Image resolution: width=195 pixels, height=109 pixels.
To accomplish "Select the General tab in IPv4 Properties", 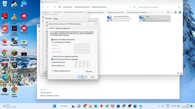I will [x=51, y=28].
